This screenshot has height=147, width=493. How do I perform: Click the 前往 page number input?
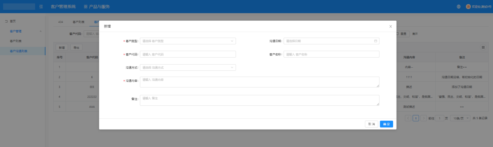tap(439, 118)
